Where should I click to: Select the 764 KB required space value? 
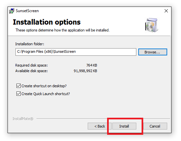click(92, 65)
